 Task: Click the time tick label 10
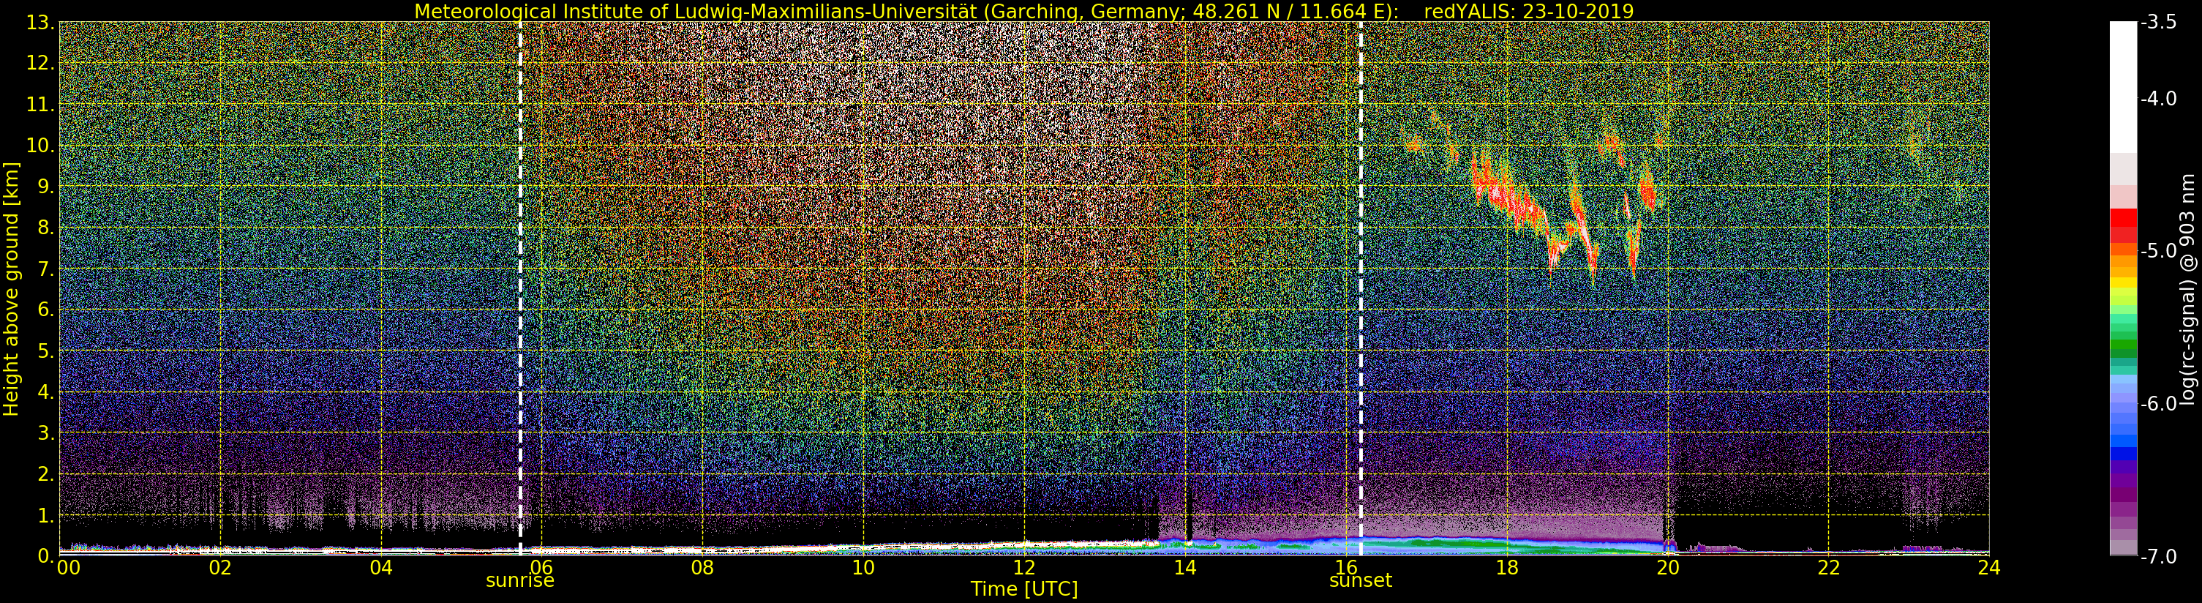[863, 567]
